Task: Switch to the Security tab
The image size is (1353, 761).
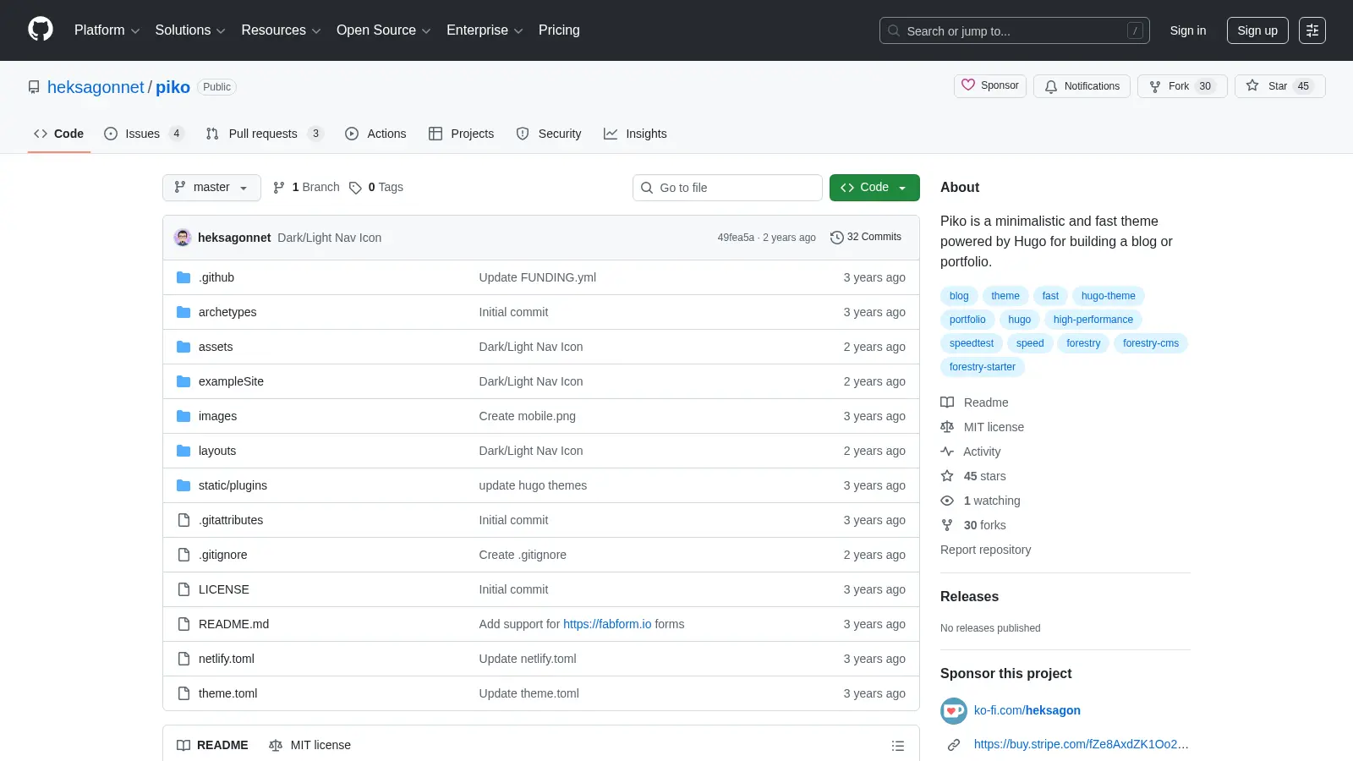Action: click(549, 134)
